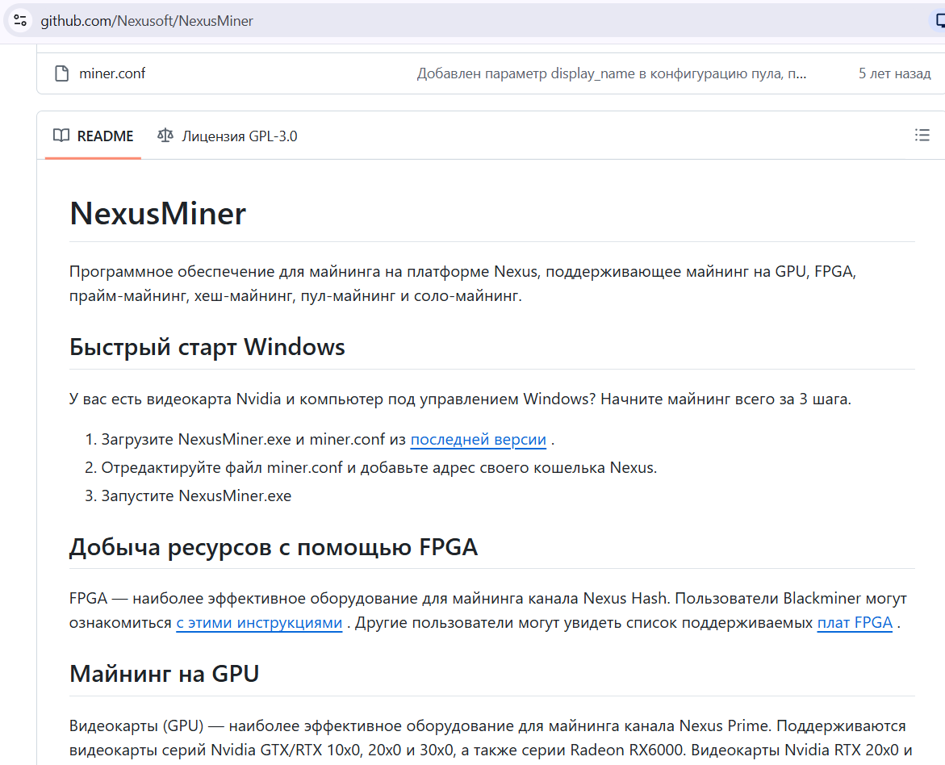Viewport: 945px width, 765px height.
Task: Click step 3 text 'Запустите NexusMiner.exe'
Action: tap(196, 496)
